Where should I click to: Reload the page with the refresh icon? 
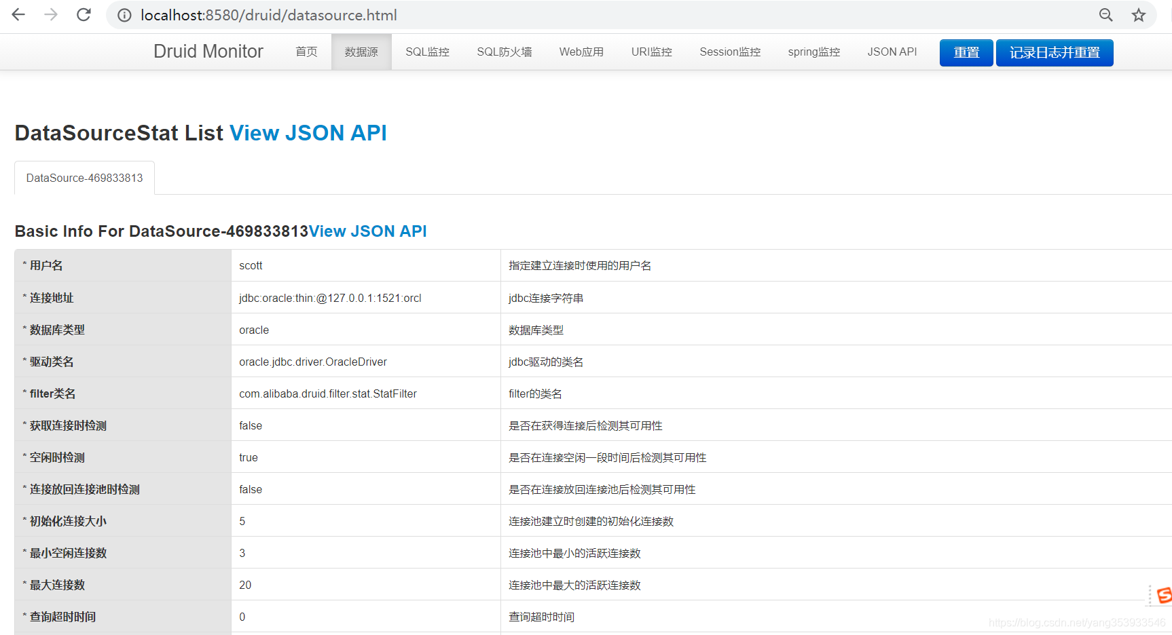[84, 15]
